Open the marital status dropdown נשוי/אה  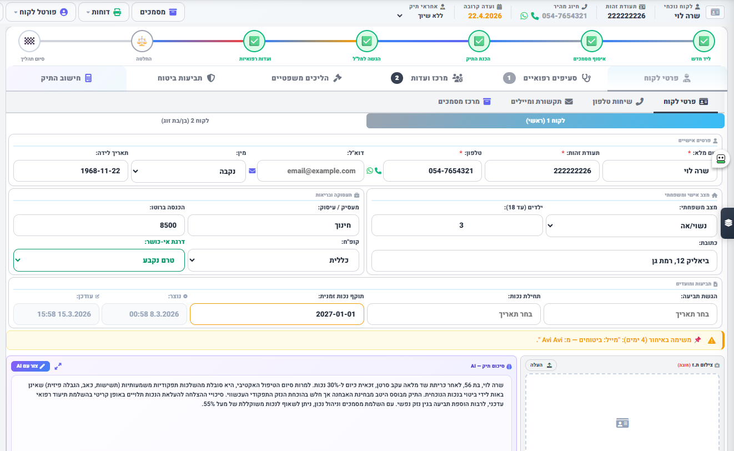pyautogui.click(x=631, y=225)
